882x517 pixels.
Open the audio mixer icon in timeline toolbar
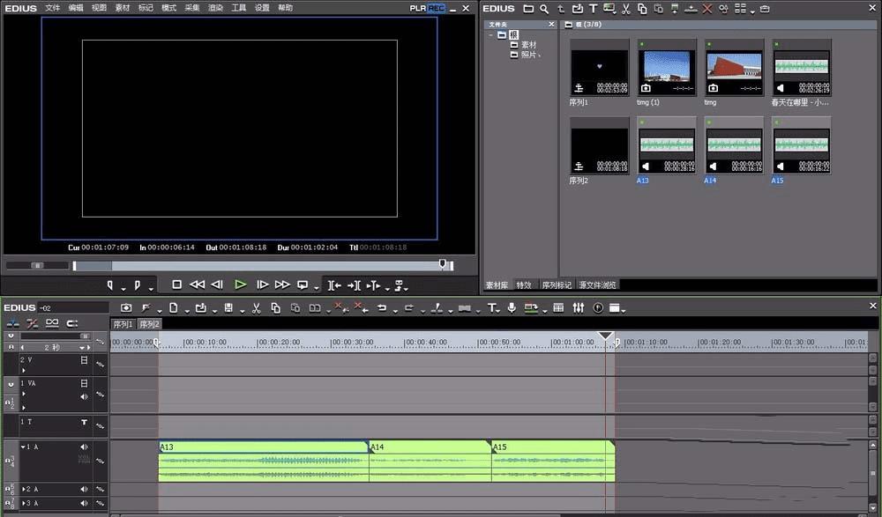(579, 307)
